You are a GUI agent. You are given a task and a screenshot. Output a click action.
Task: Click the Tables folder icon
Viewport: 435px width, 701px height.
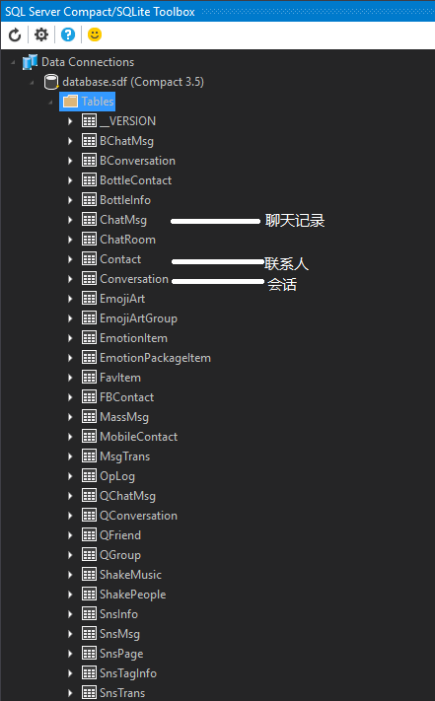70,102
